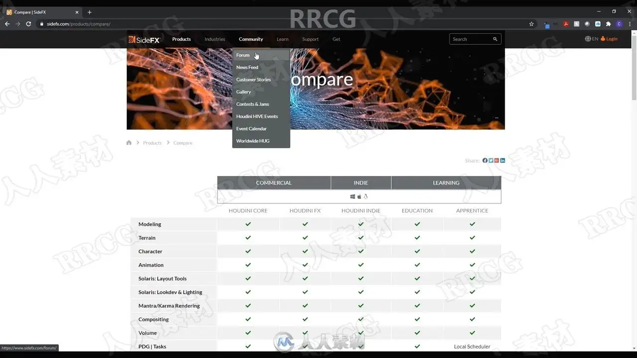Screen dimensions: 637x358
Task: Share the page on Google Plus
Action: click(497, 161)
